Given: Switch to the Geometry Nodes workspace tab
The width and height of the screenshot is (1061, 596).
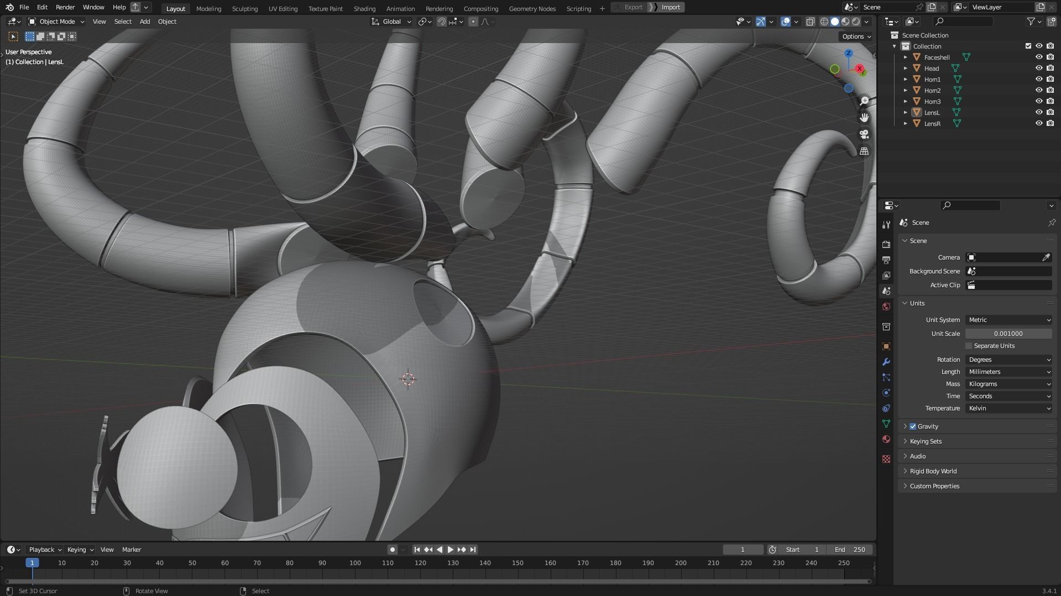Looking at the screenshot, I should [532, 8].
